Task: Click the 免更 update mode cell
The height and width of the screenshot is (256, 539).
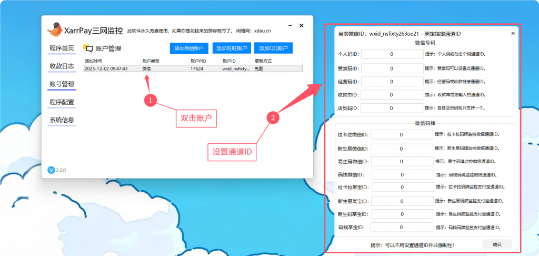Action: point(258,68)
